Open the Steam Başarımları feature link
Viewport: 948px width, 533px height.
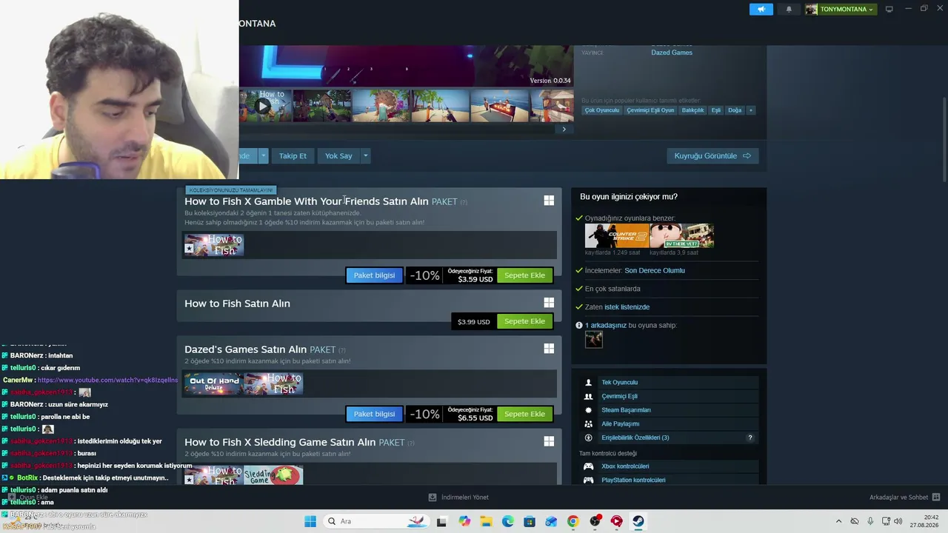(626, 410)
